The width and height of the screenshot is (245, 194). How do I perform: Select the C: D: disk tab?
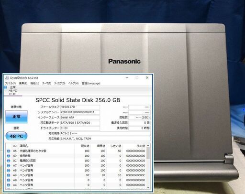[13, 91]
